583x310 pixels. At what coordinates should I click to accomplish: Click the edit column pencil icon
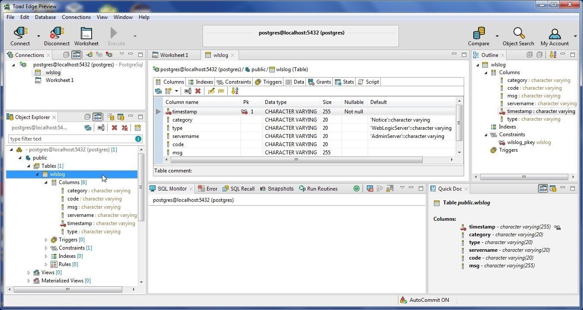click(x=211, y=91)
